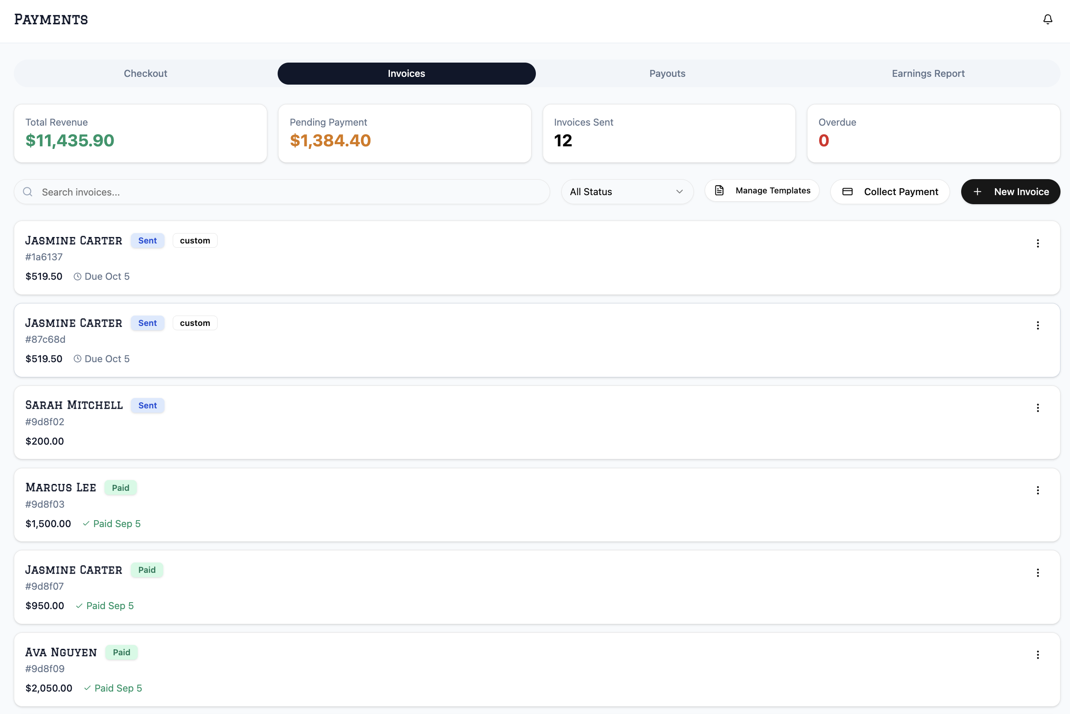Expand the All Status filter dropdown

pyautogui.click(x=627, y=192)
